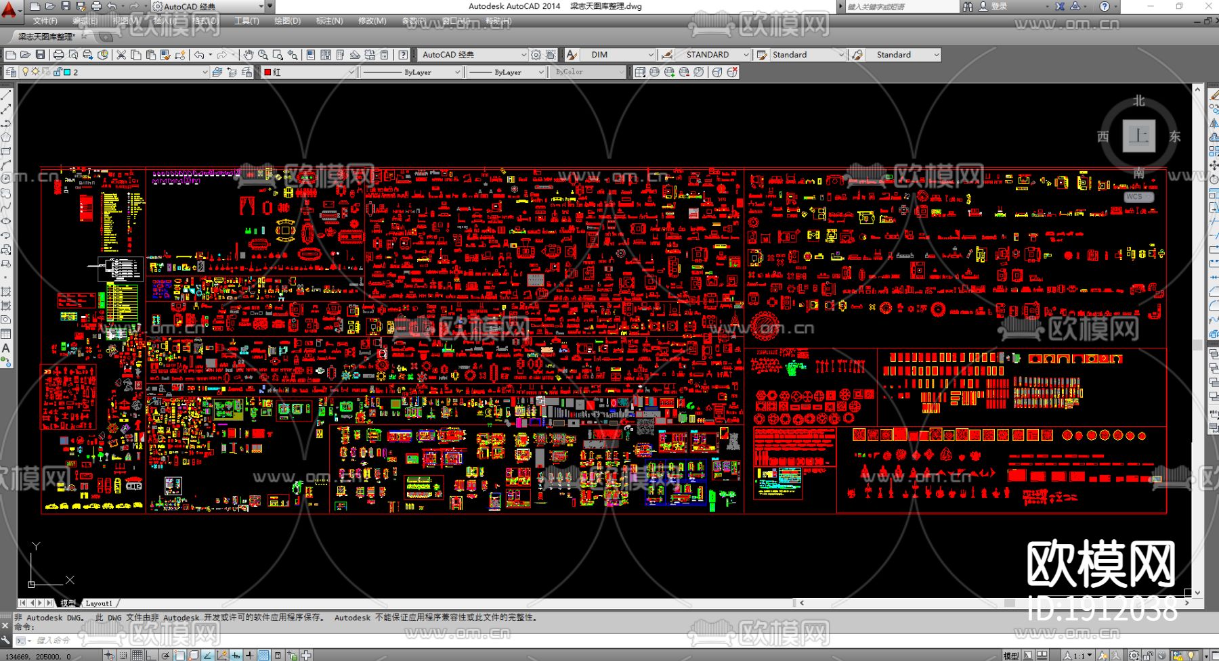Click the Quick Calculator icon

click(x=385, y=55)
